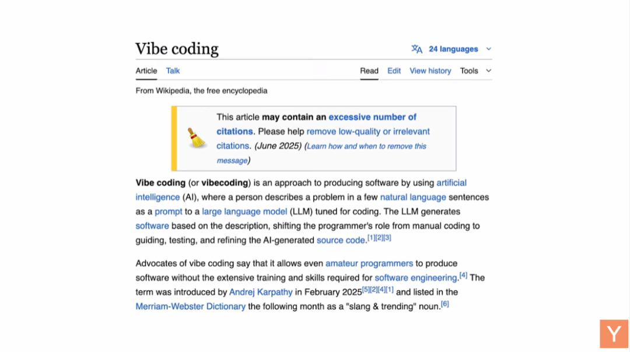Open the natural language link
Image resolution: width=630 pixels, height=352 pixels.
tap(413, 197)
